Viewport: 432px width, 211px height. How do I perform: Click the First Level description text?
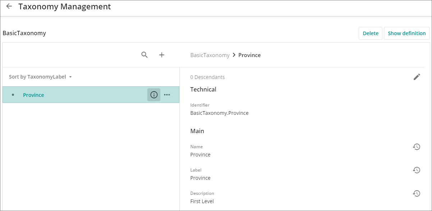click(202, 201)
